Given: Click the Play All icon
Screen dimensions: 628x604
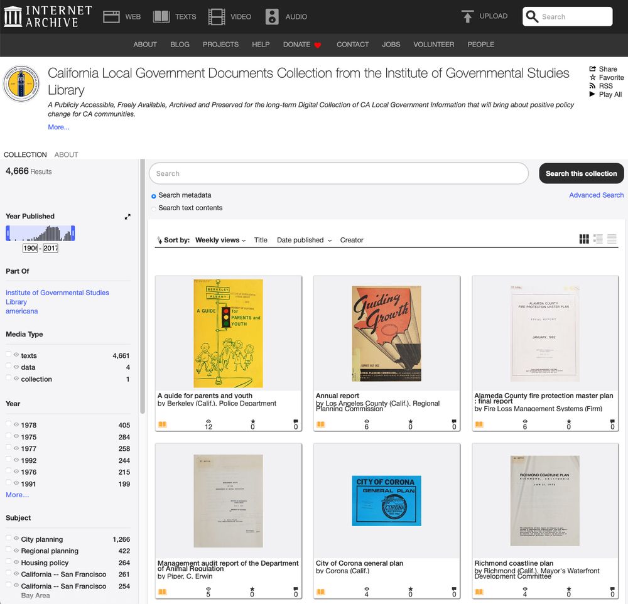Looking at the screenshot, I should pyautogui.click(x=593, y=94).
